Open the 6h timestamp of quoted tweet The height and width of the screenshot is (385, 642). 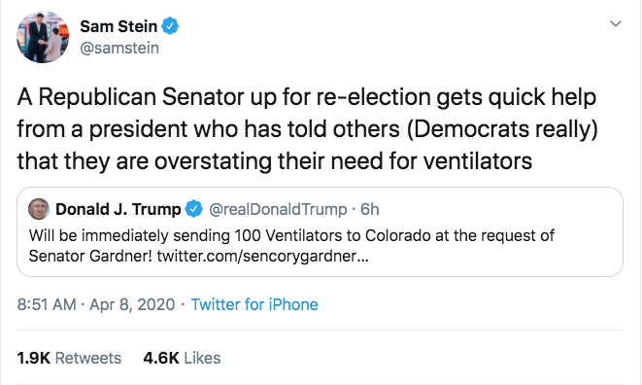click(x=369, y=209)
